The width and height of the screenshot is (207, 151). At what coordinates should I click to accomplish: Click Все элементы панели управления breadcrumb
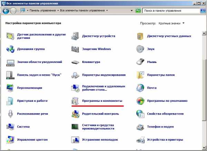pyautogui.click(x=82, y=10)
